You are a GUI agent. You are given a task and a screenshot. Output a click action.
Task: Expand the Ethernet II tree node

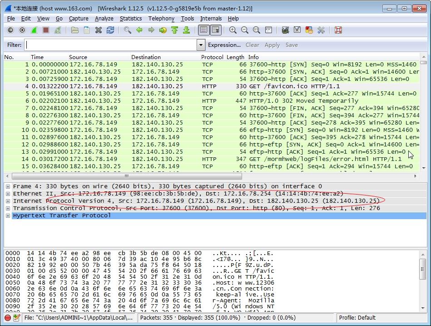click(8, 194)
